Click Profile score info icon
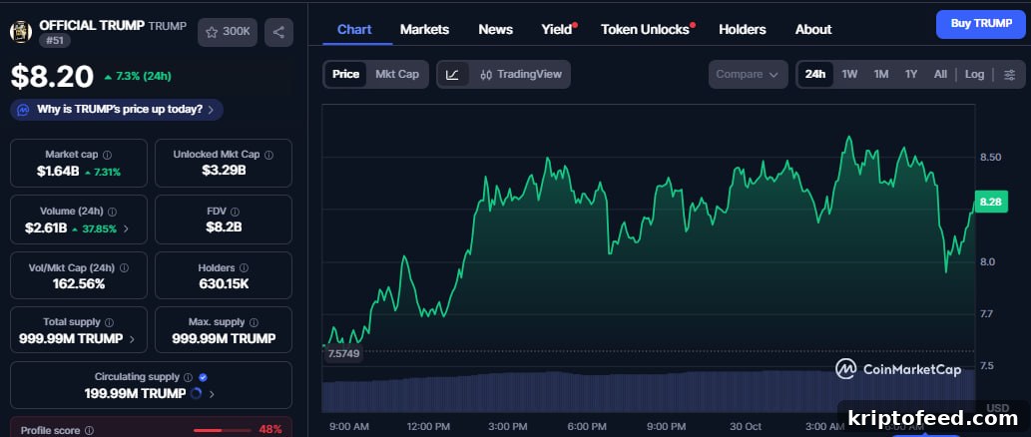This screenshot has width=1031, height=437. tap(90, 431)
